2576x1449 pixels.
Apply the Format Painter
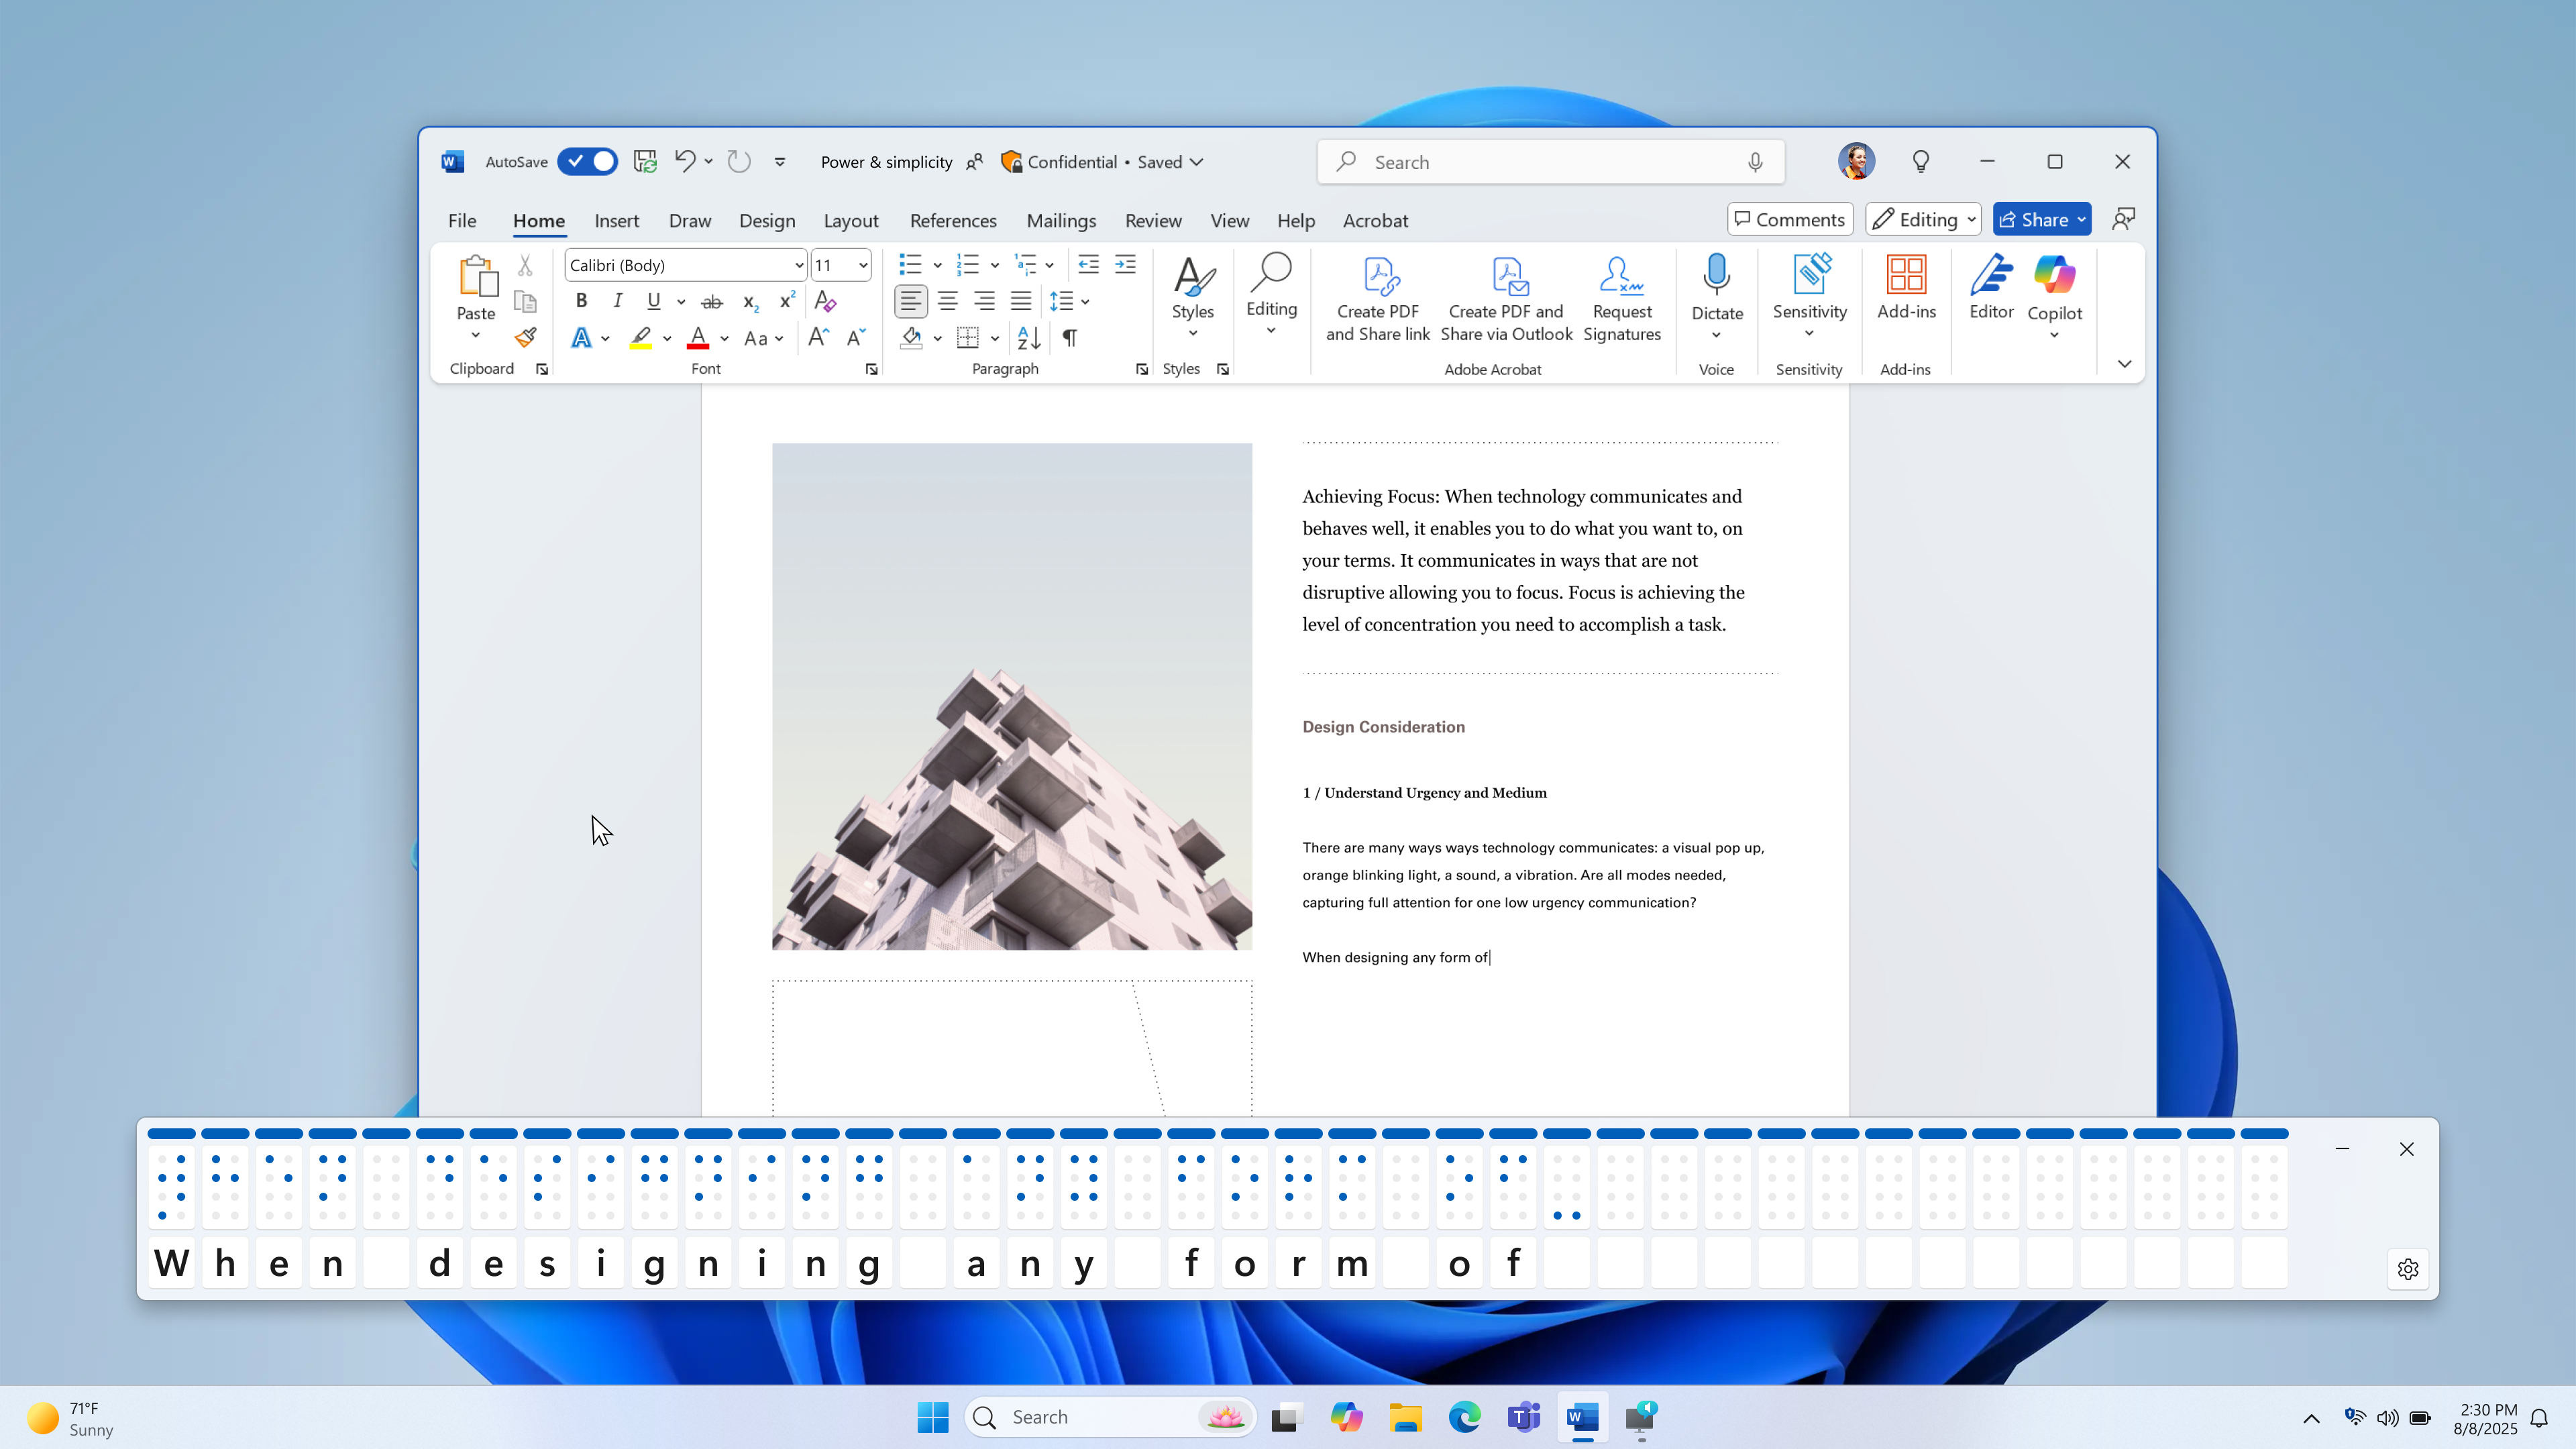[525, 338]
